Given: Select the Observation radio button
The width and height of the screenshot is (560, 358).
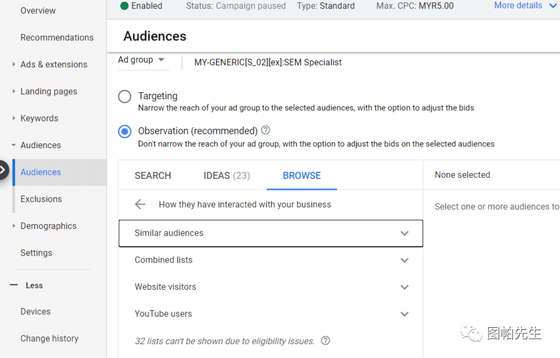Looking at the screenshot, I should coord(125,131).
